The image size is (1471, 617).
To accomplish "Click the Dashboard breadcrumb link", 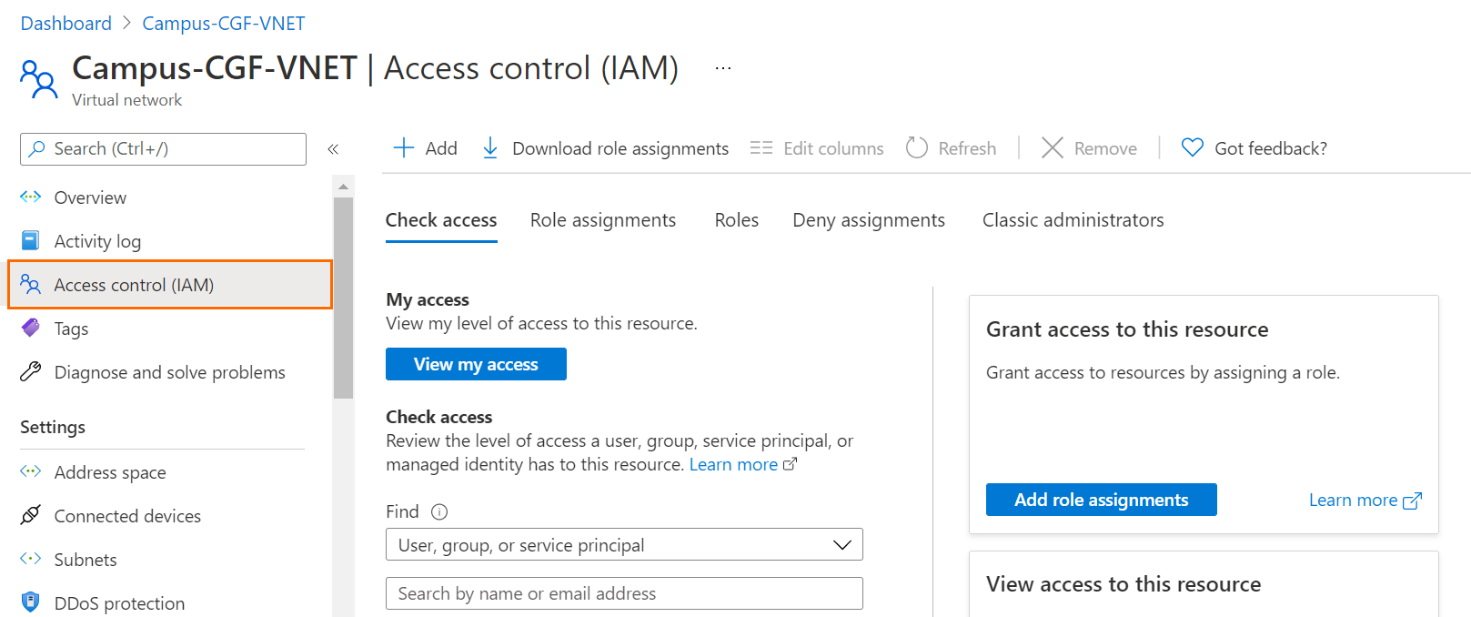I will 66,23.
